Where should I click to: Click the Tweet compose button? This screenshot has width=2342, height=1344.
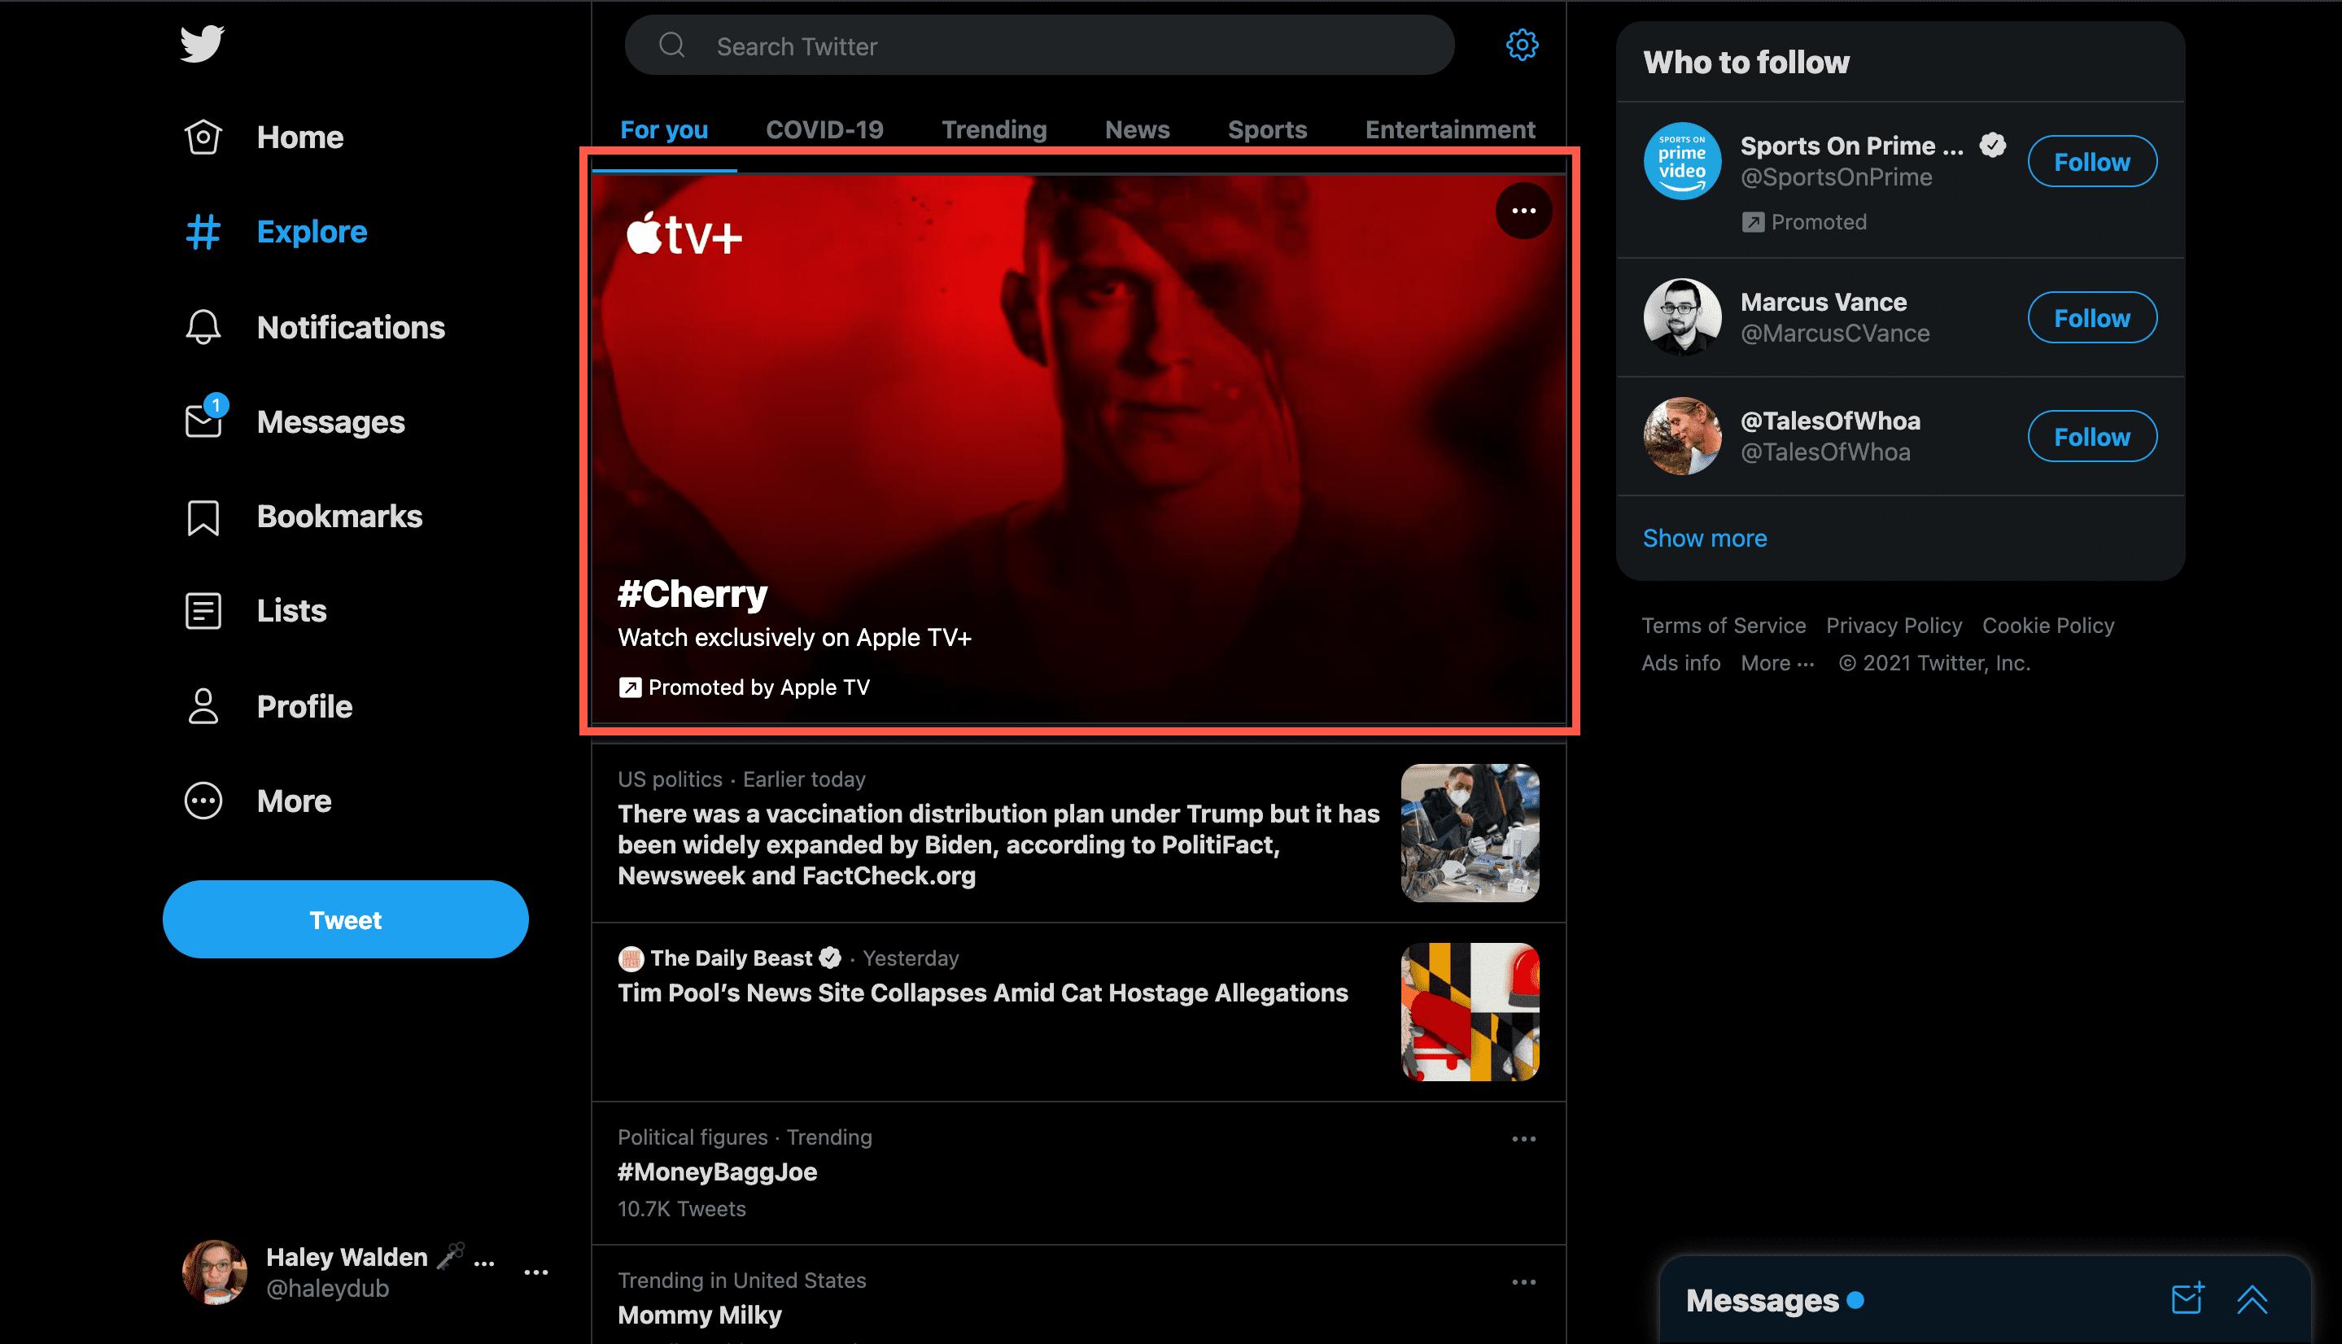pyautogui.click(x=344, y=919)
